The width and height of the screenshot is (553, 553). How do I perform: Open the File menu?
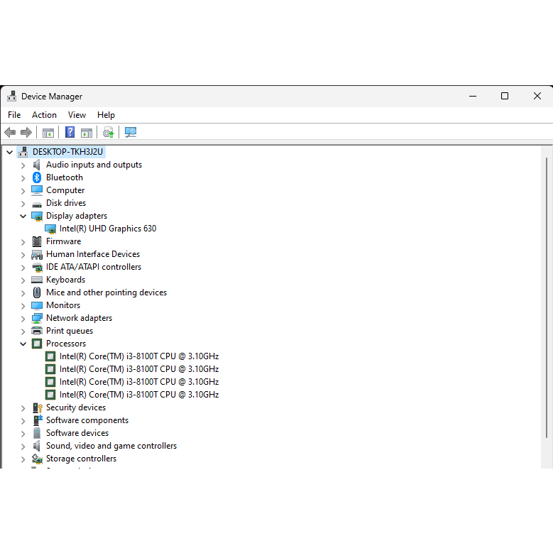tap(14, 115)
